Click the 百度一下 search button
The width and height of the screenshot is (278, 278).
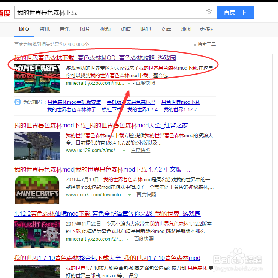point(235,12)
